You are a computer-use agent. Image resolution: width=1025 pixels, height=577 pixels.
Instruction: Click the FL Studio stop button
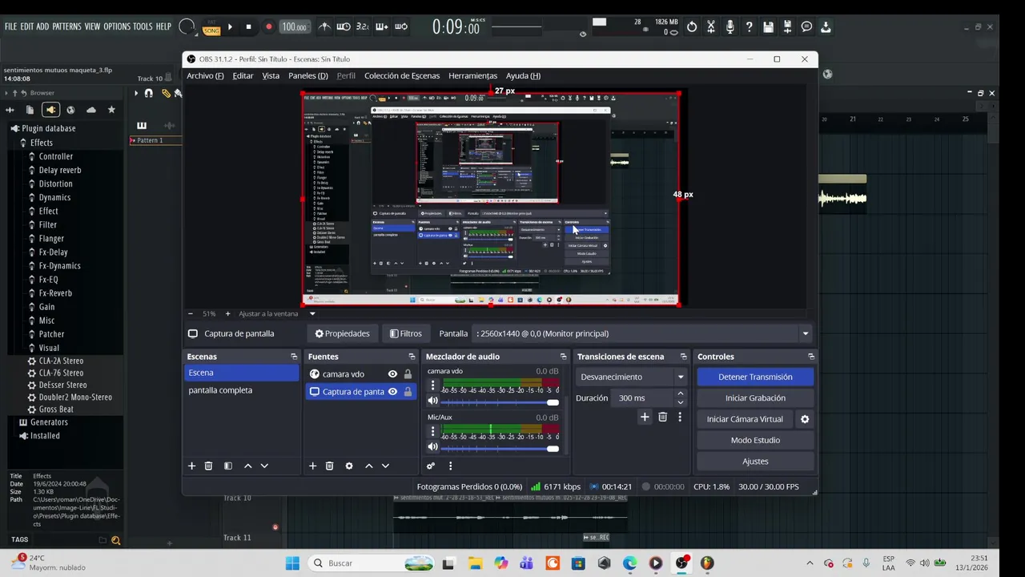(248, 26)
